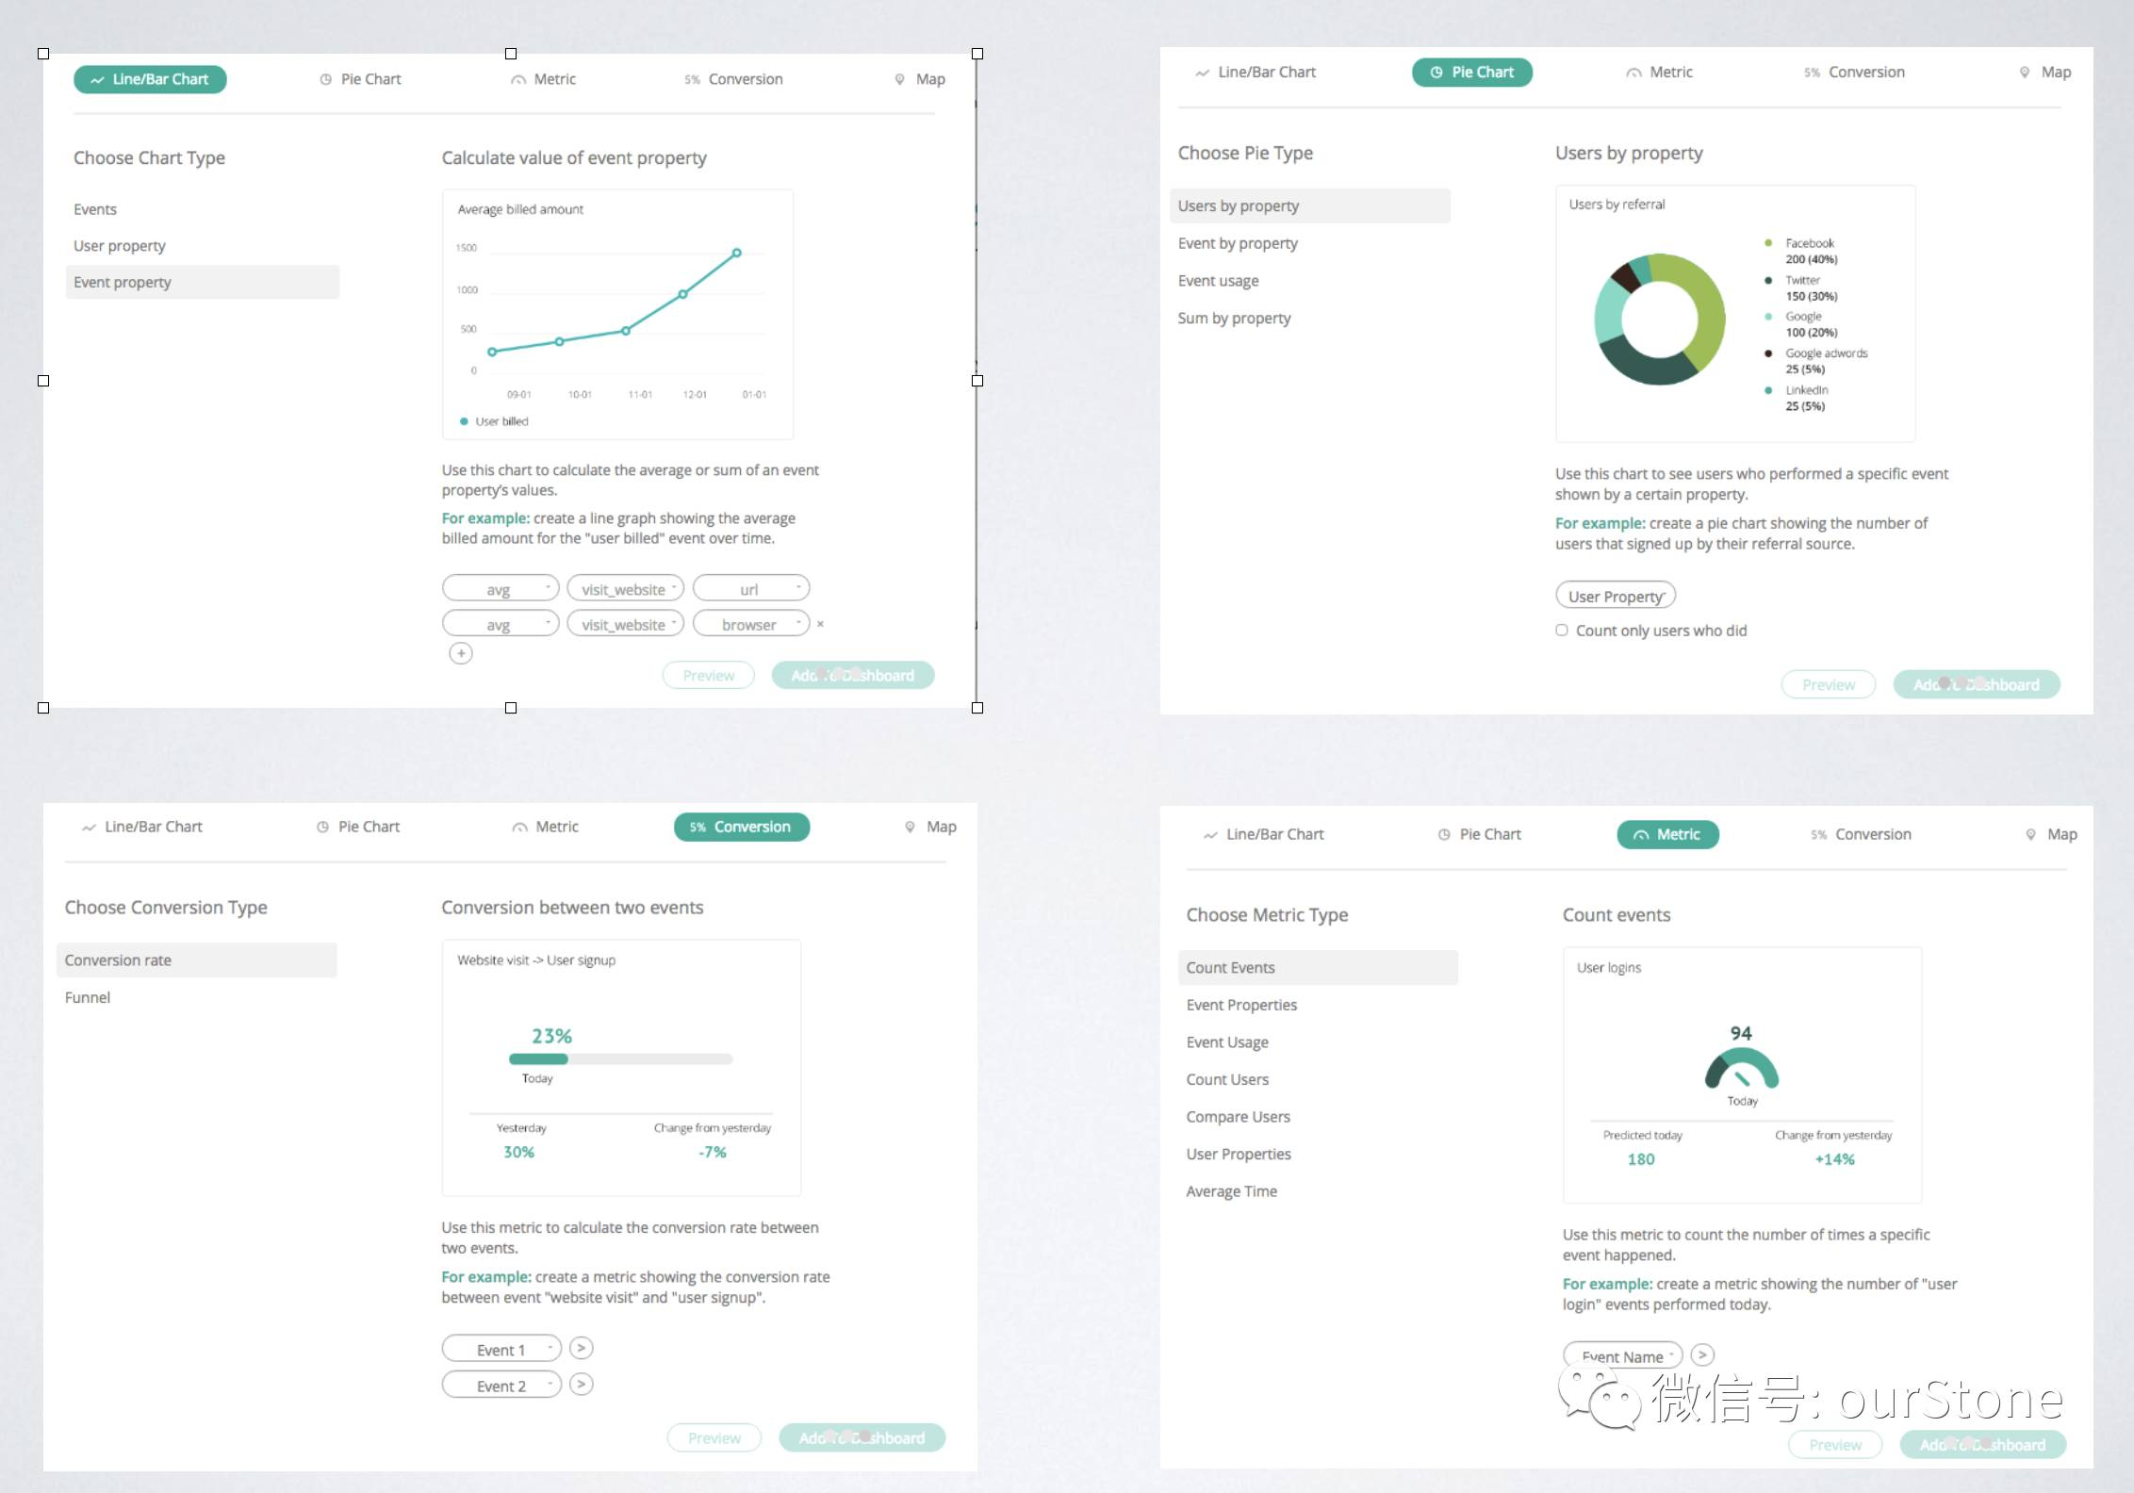Click the clock icon on highlighted Pie Chart tab
The height and width of the screenshot is (1493, 2134).
1436,73
